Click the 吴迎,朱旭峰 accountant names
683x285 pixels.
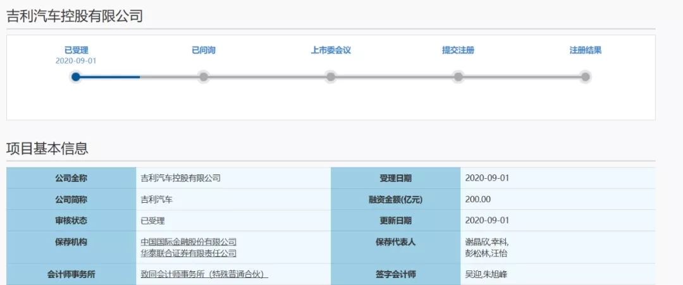(486, 274)
